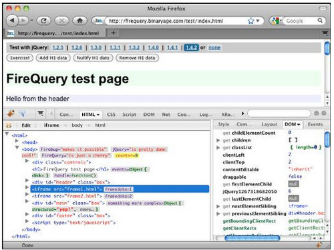Open the list all tabs icon
This screenshot has width=334, height=250.
point(325,33)
